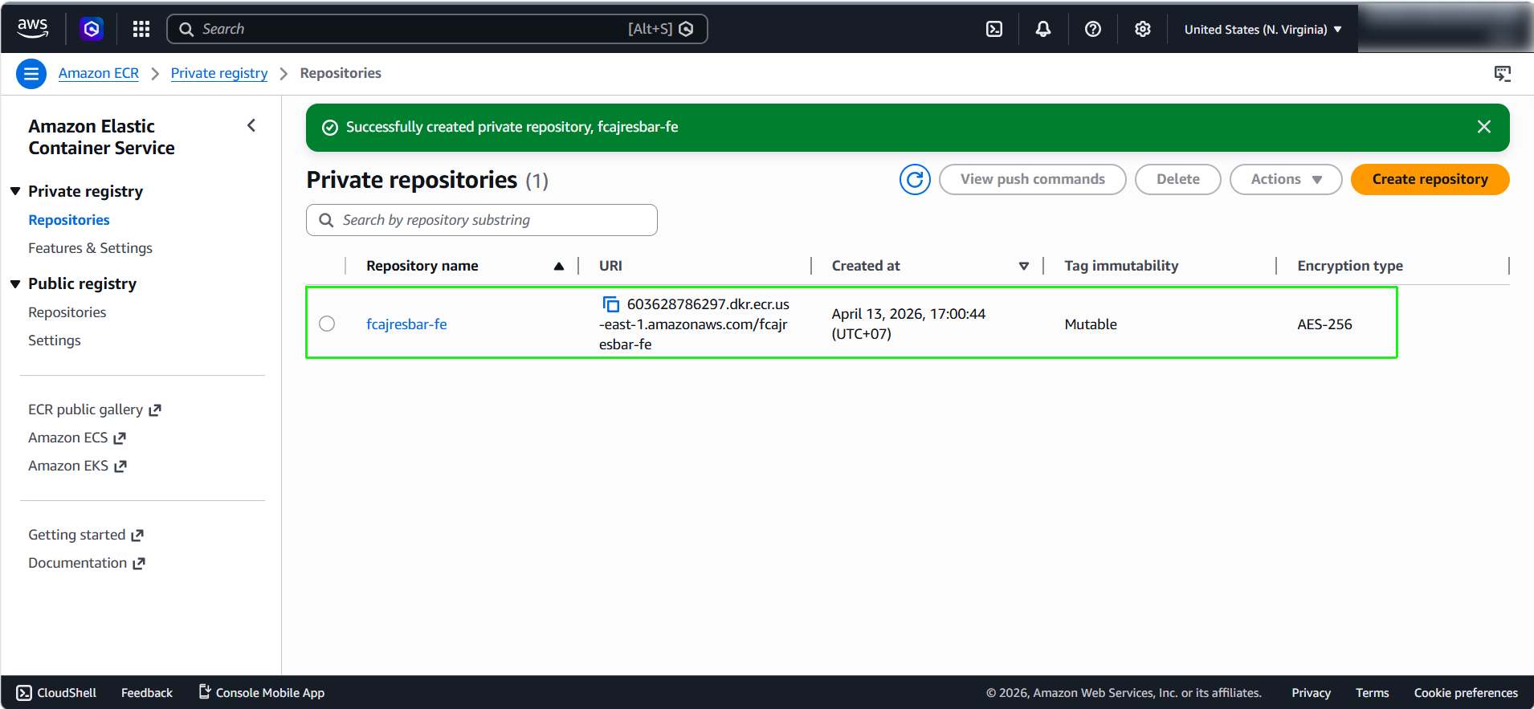The height and width of the screenshot is (709, 1534).
Task: Open the Amazon ECS external link
Action: pyautogui.click(x=77, y=438)
